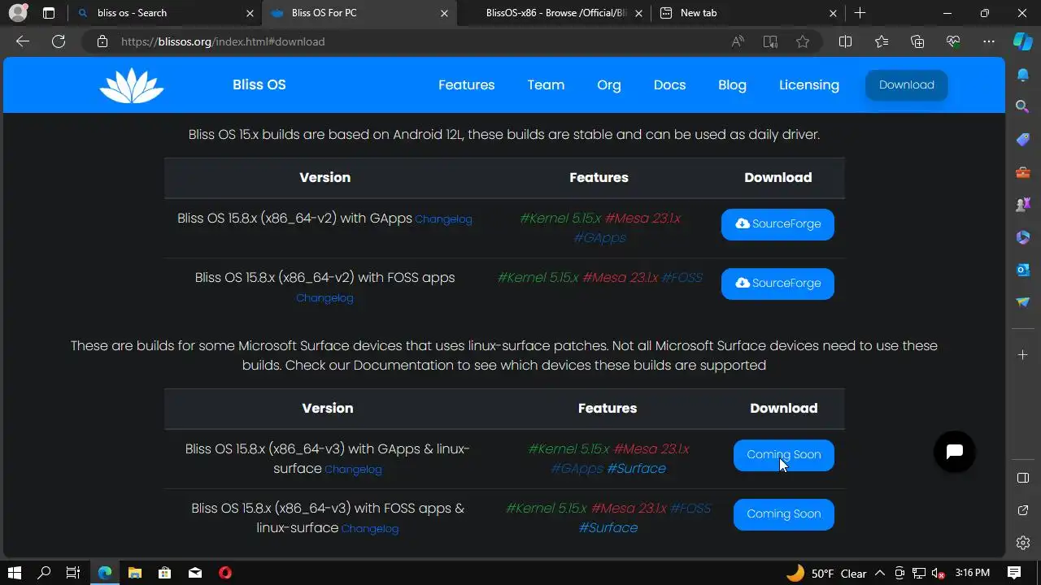The width and height of the screenshot is (1041, 585).
Task: Click Coming Soon for FOSS linux-surface
Action: tap(784, 514)
